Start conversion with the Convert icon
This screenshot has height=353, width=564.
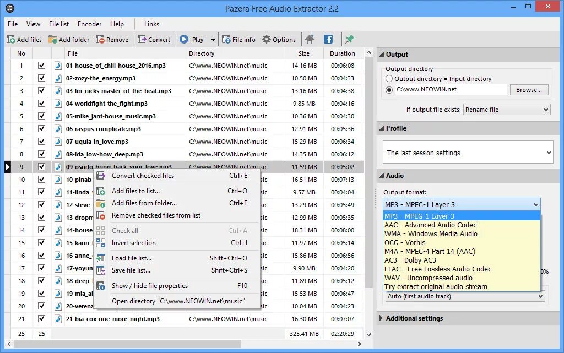(142, 39)
